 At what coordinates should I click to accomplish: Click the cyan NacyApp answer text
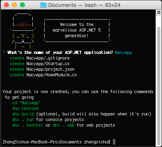(x=123, y=52)
